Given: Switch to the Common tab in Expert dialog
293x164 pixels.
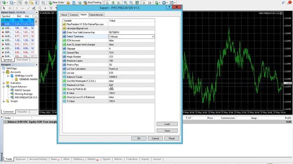Looking at the screenshot, I should coord(74,15).
